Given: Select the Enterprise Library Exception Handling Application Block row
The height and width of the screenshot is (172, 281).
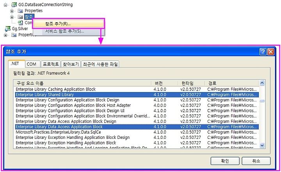Looking at the screenshot, I should coord(137,143).
